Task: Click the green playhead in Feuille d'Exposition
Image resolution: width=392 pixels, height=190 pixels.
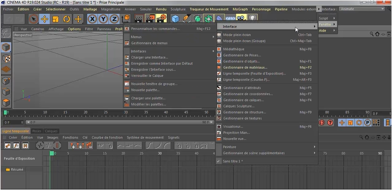Action: click(52, 153)
